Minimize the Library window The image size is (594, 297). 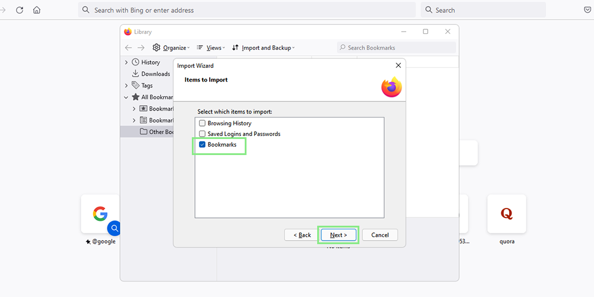click(403, 32)
